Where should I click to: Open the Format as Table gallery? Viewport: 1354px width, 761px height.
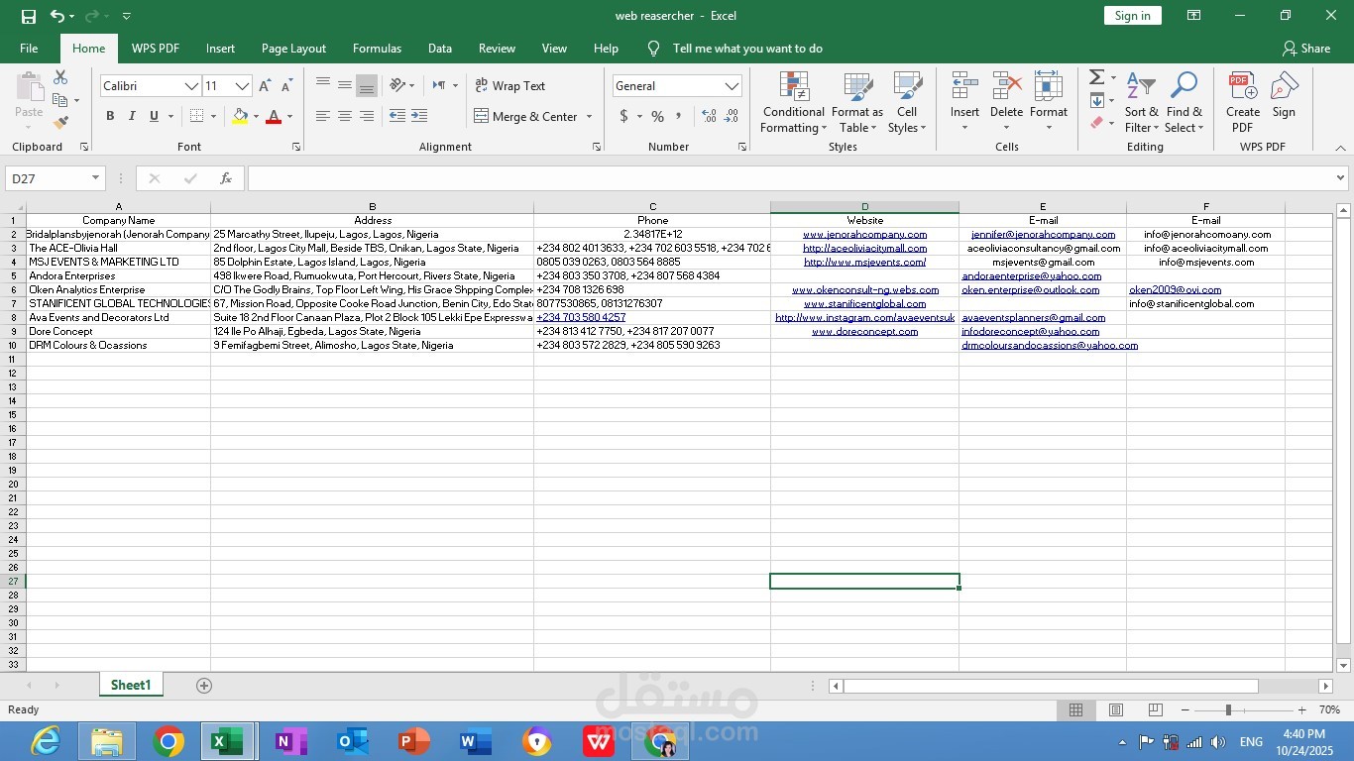(857, 102)
